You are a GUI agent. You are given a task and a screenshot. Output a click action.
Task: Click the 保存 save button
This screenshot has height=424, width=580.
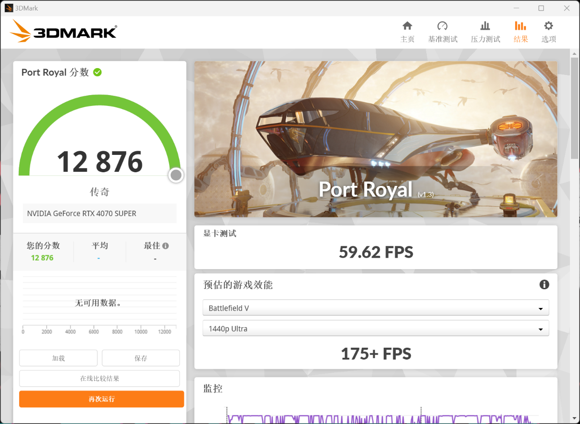pyautogui.click(x=141, y=358)
